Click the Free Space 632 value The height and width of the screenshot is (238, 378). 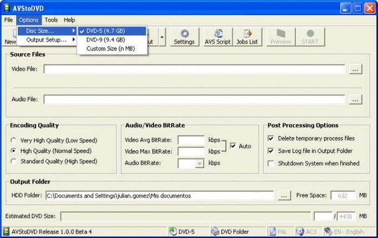click(x=343, y=195)
